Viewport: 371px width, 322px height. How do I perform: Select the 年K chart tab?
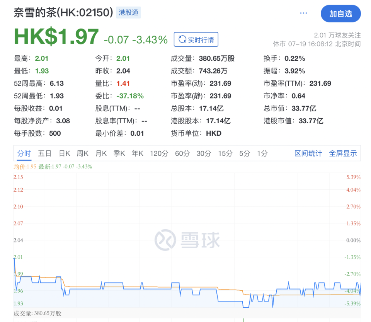[x=138, y=153]
